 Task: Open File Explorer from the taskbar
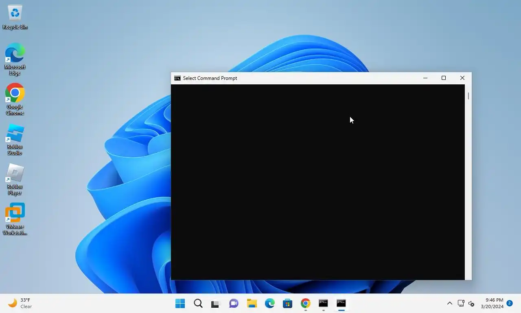tap(252, 303)
